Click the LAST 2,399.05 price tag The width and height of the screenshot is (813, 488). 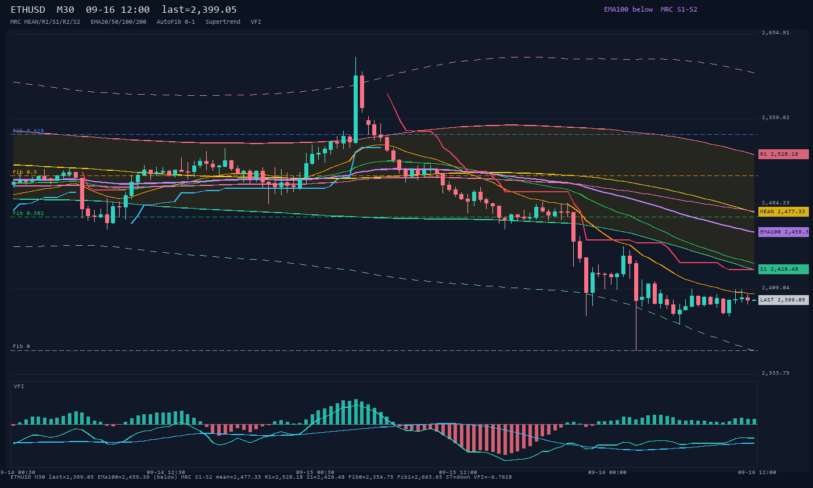click(783, 300)
